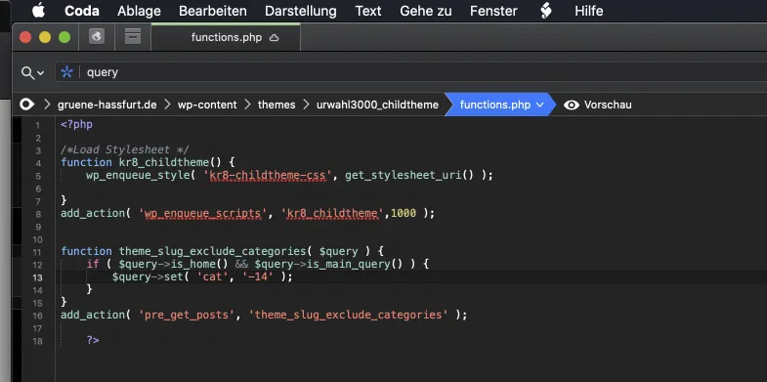767x382 pixels.
Task: Click the site globe icon in tab bar
Action: pos(97,37)
